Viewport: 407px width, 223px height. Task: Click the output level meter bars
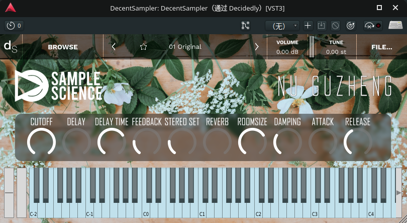[312, 47]
